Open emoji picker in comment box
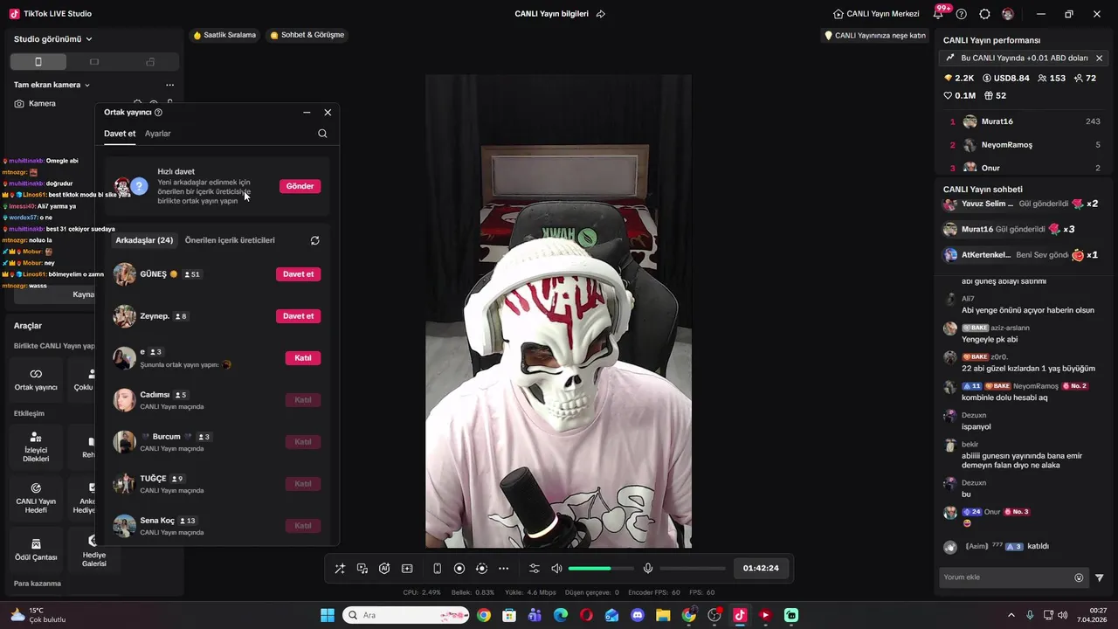The height and width of the screenshot is (629, 1118). coord(1079,577)
